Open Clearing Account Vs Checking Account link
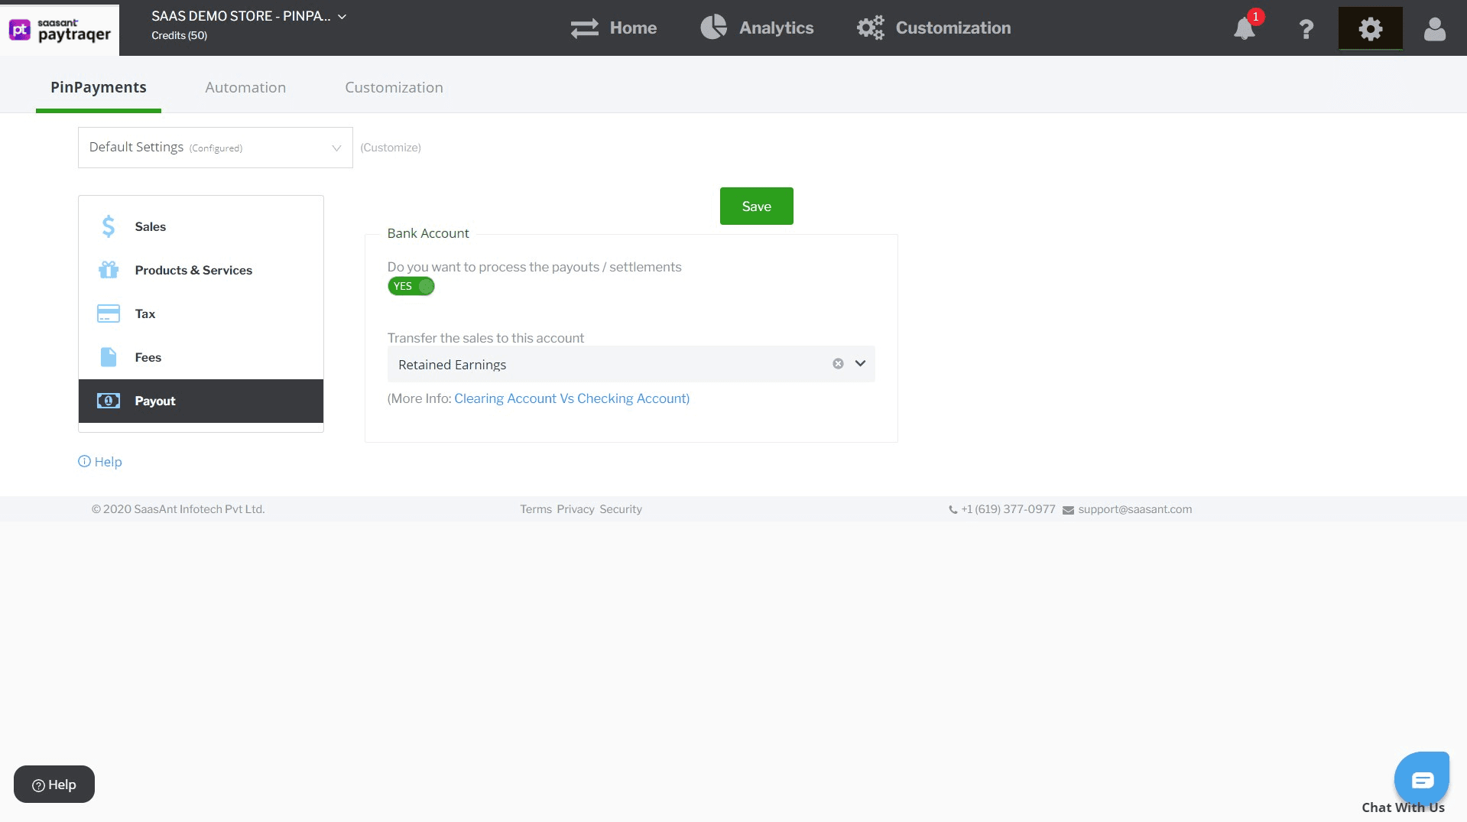Image resolution: width=1467 pixels, height=822 pixels. (x=572, y=398)
